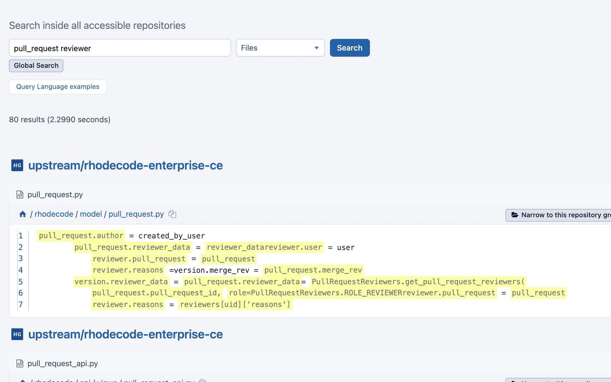Click highlighted 'pull_request.merge_rev' code match
This screenshot has width=611, height=382.
point(313,270)
